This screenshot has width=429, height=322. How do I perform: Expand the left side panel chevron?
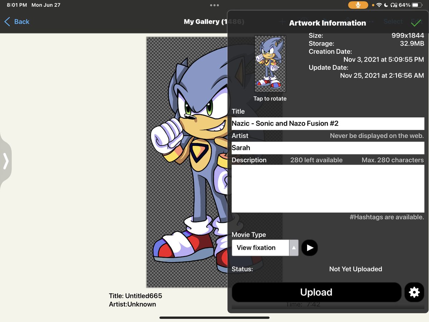[x=6, y=161]
